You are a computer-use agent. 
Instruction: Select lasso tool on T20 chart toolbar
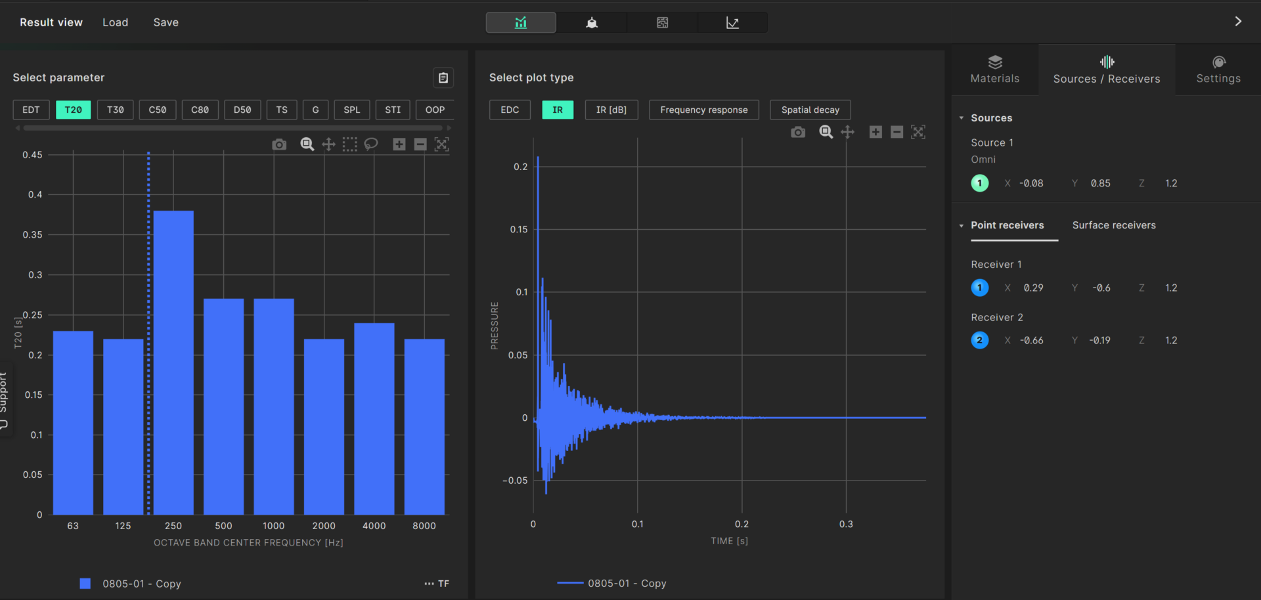371,144
